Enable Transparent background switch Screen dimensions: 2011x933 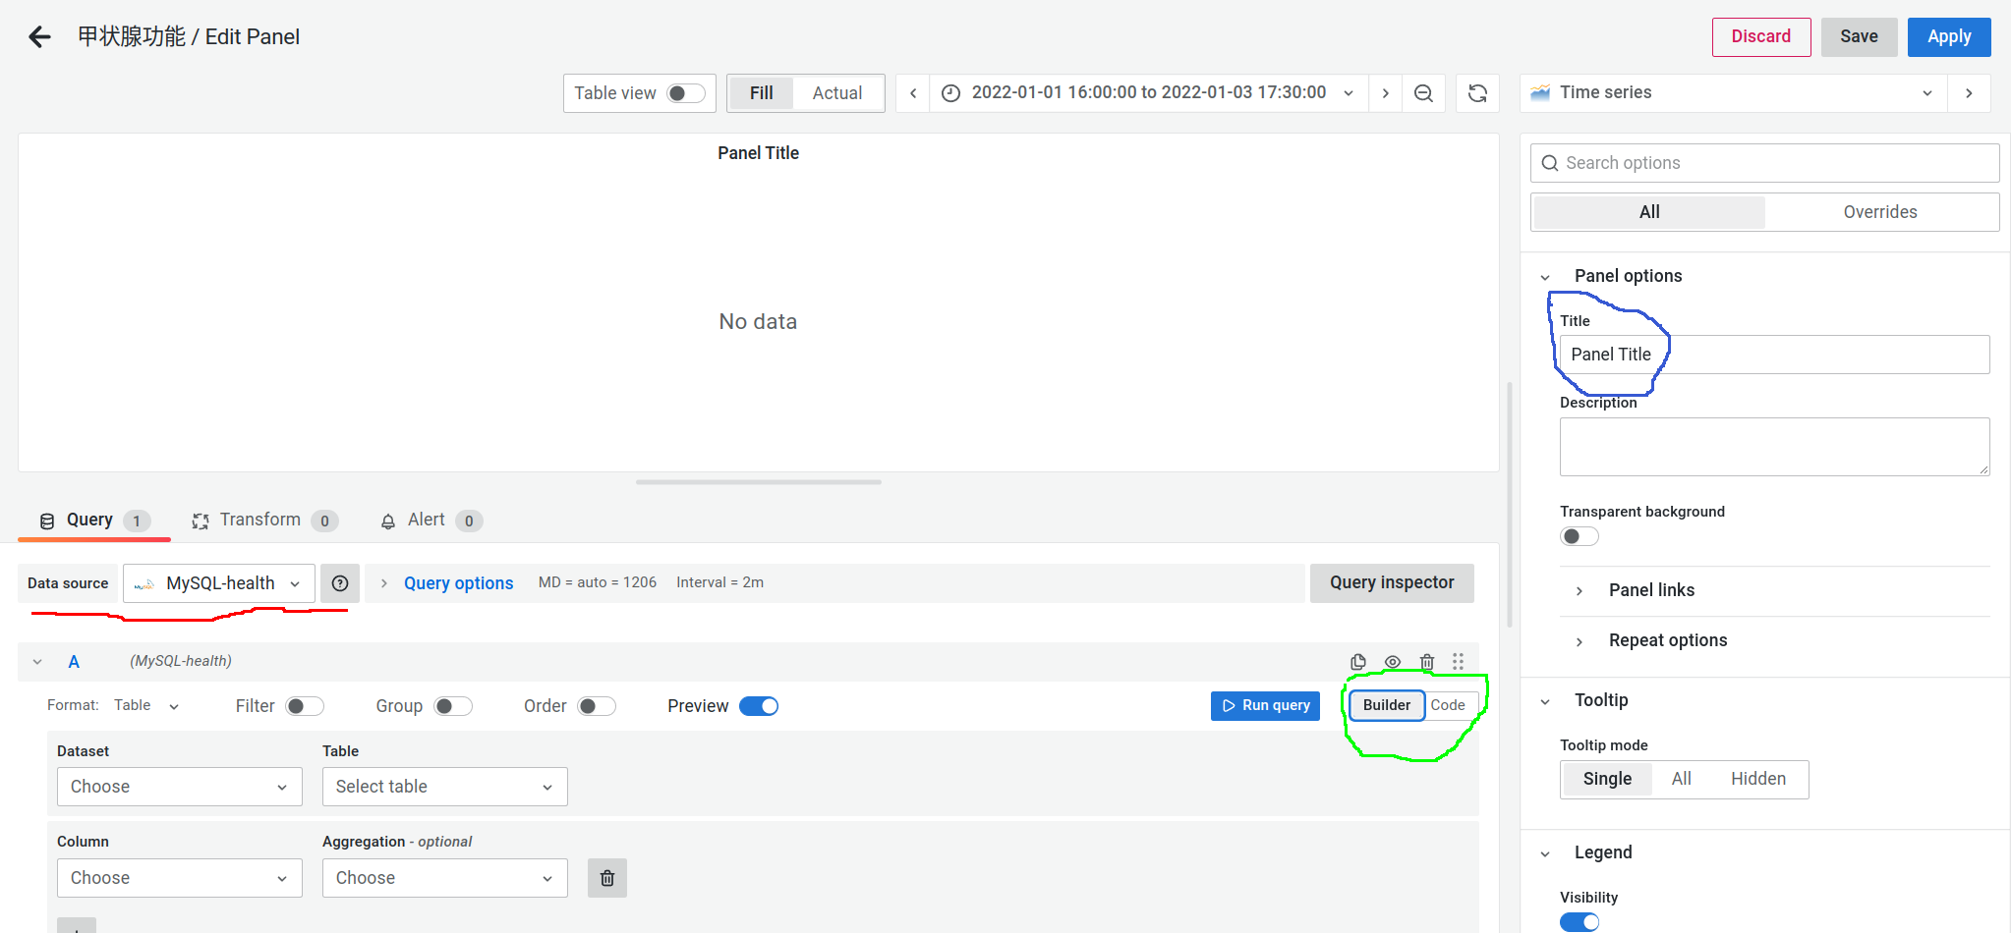click(1580, 536)
